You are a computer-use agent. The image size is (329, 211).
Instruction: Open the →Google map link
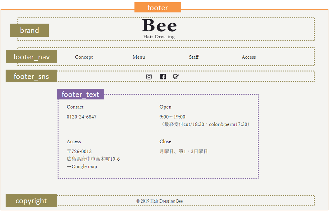tap(82, 167)
